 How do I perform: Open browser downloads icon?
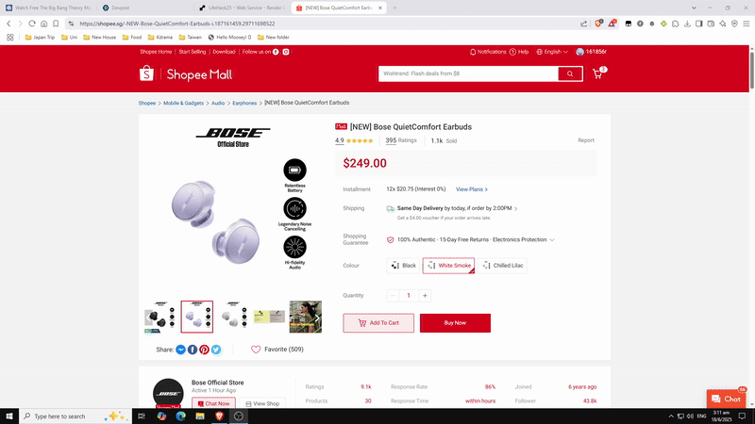(687, 24)
